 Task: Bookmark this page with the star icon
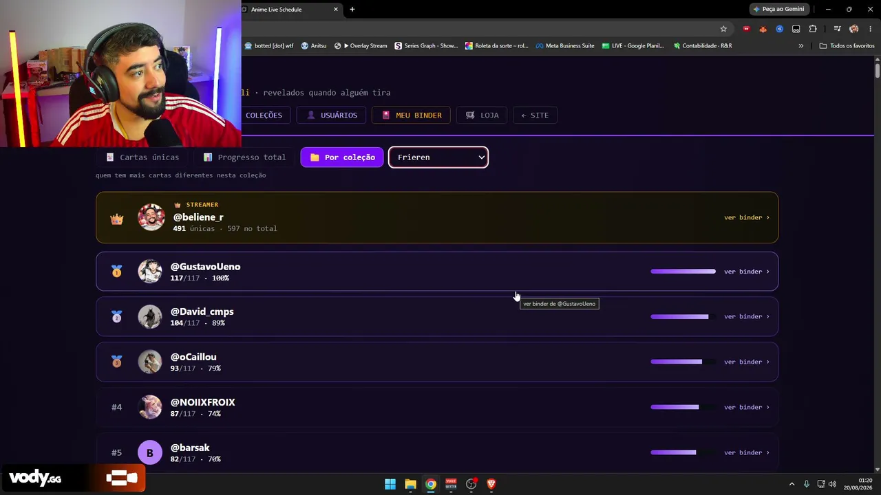click(723, 29)
